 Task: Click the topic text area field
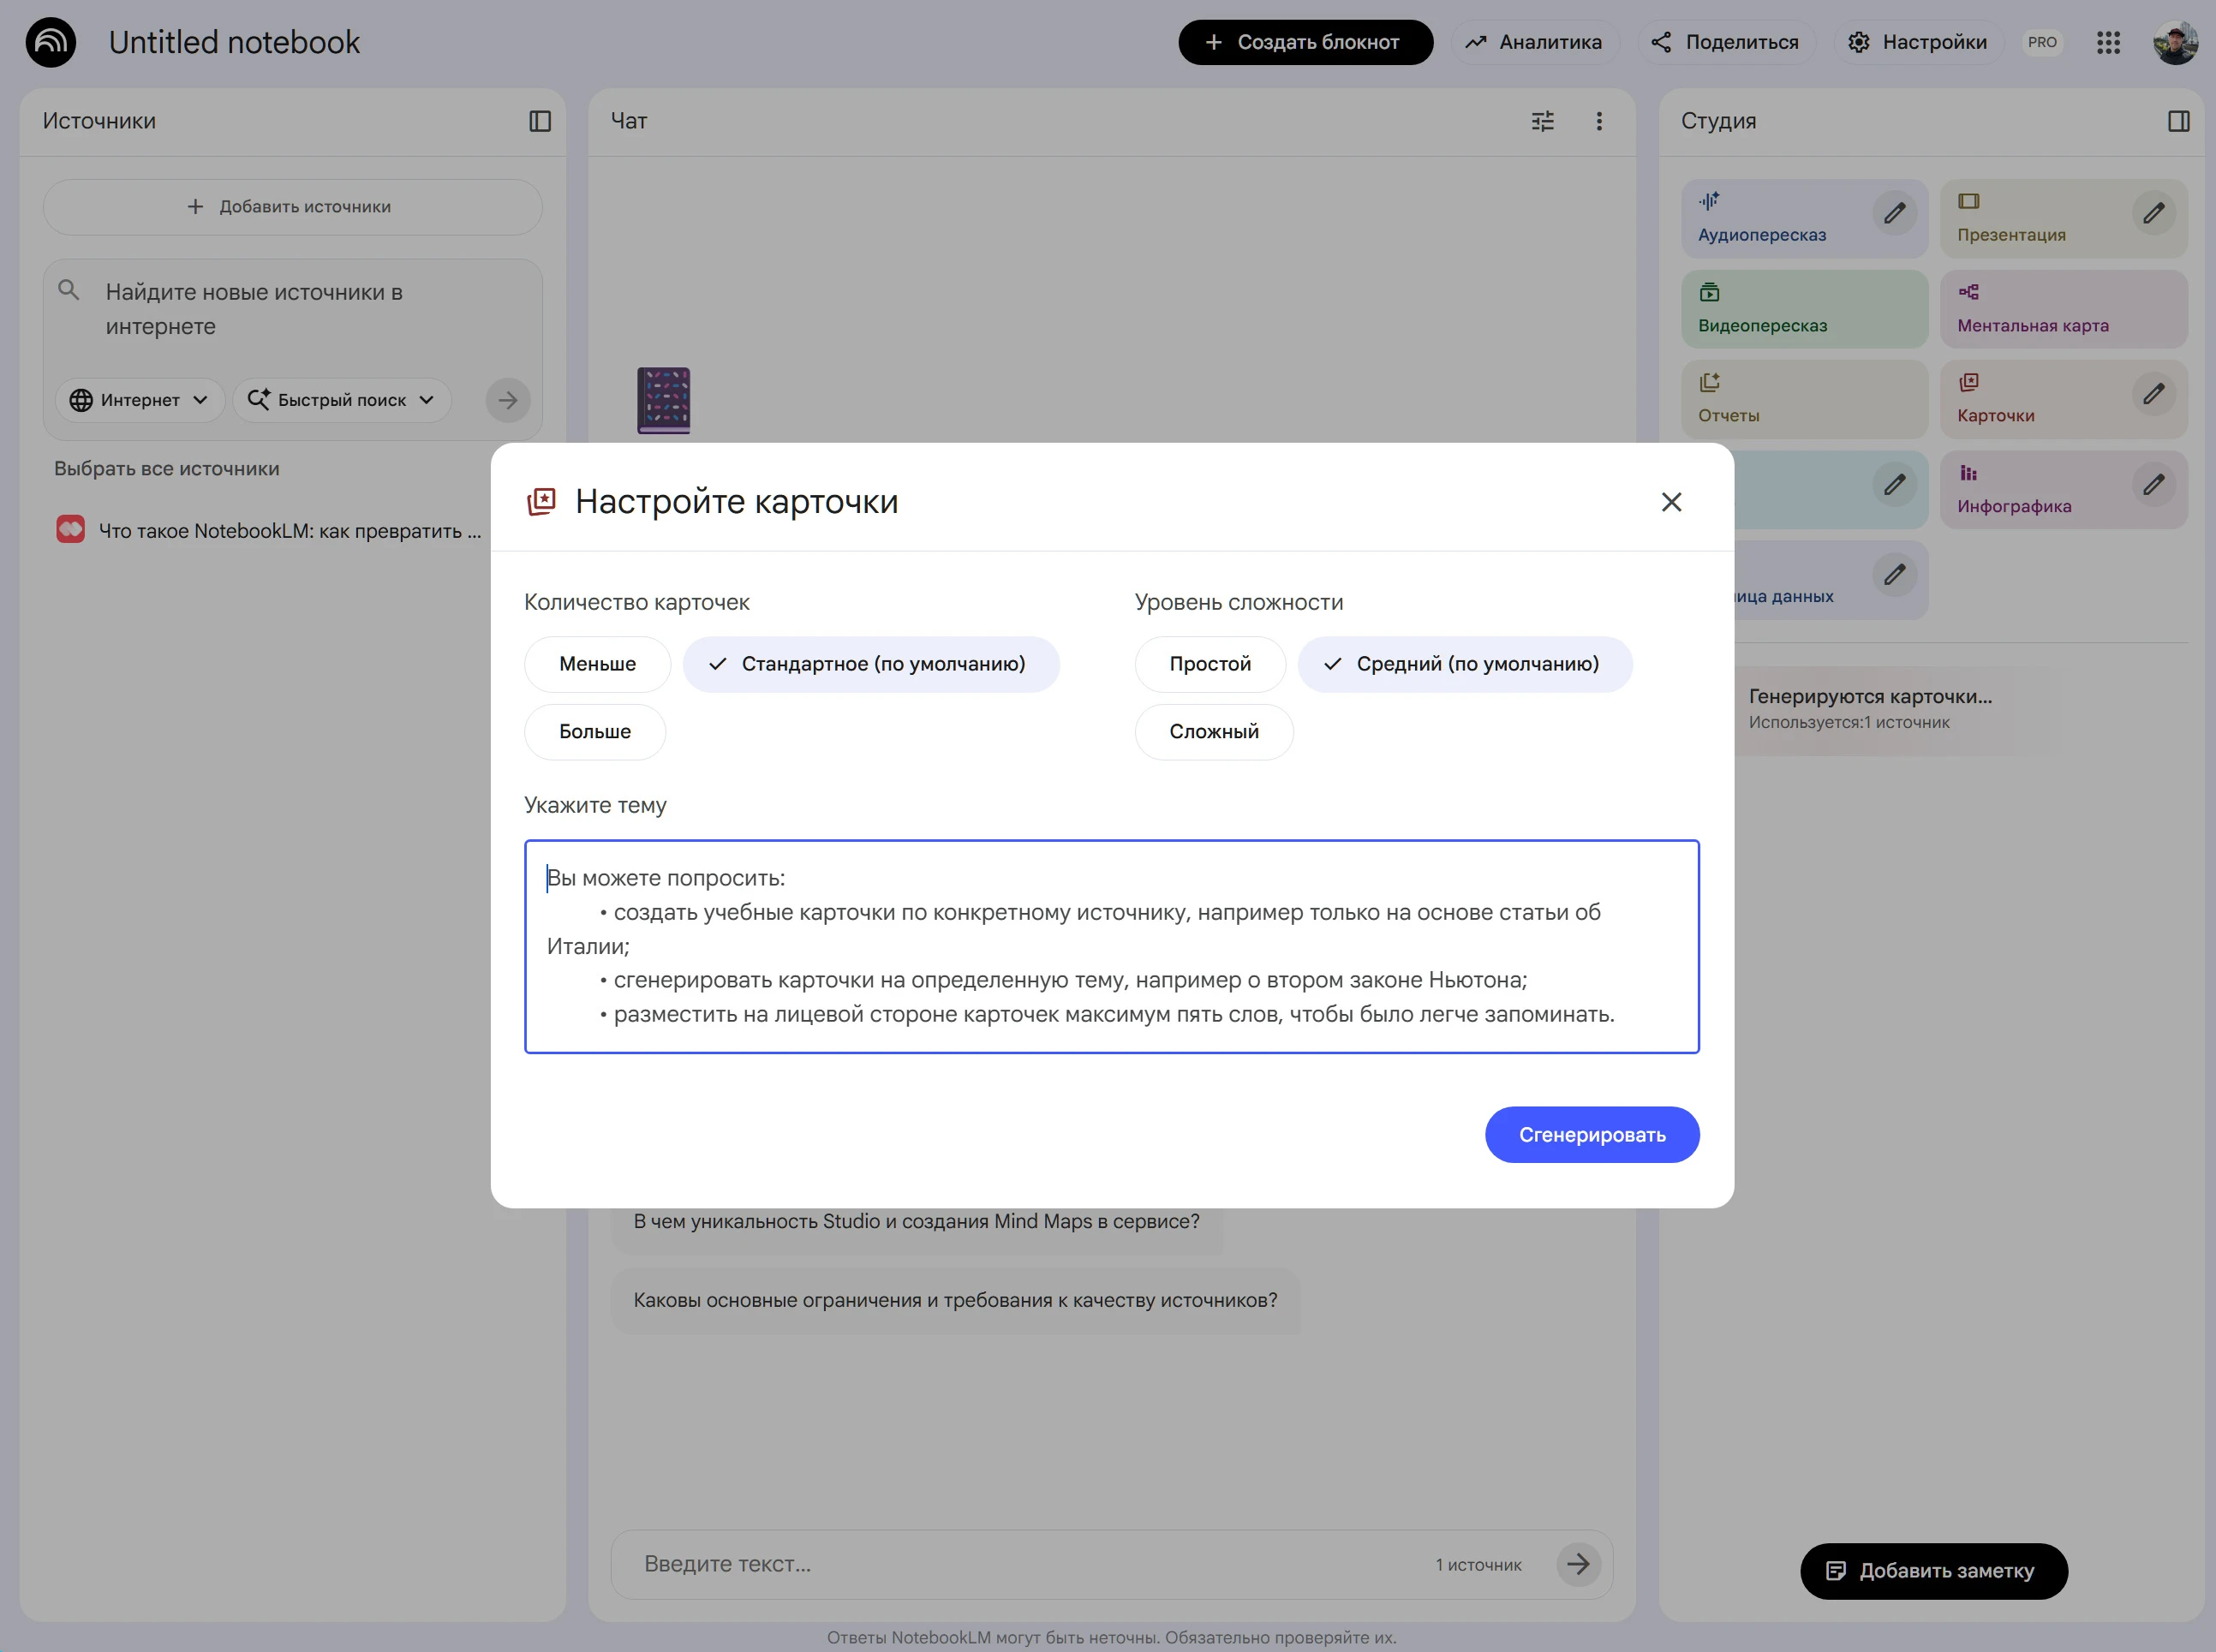point(1110,946)
